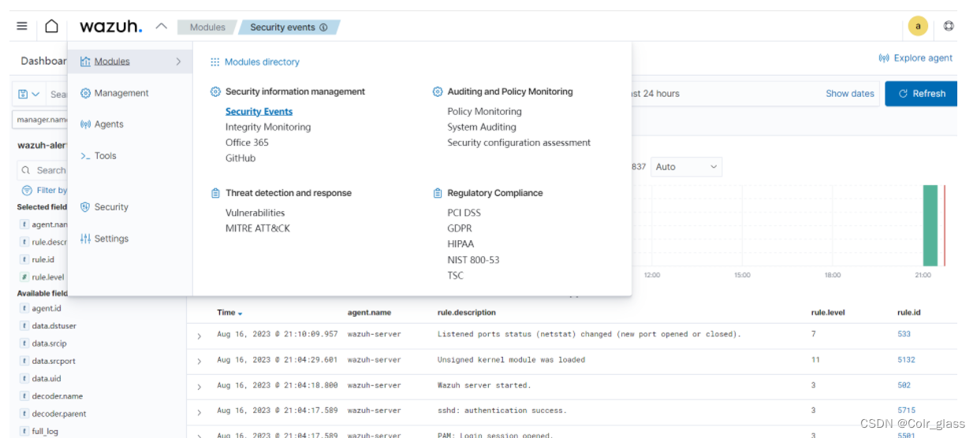The height and width of the screenshot is (438, 977).
Task: Click the Security shield icon
Action: pyautogui.click(x=85, y=207)
